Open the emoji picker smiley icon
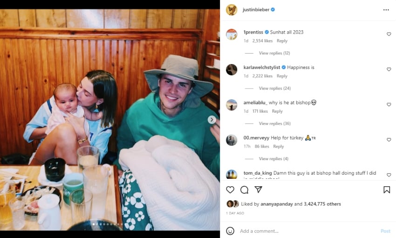 point(230,231)
